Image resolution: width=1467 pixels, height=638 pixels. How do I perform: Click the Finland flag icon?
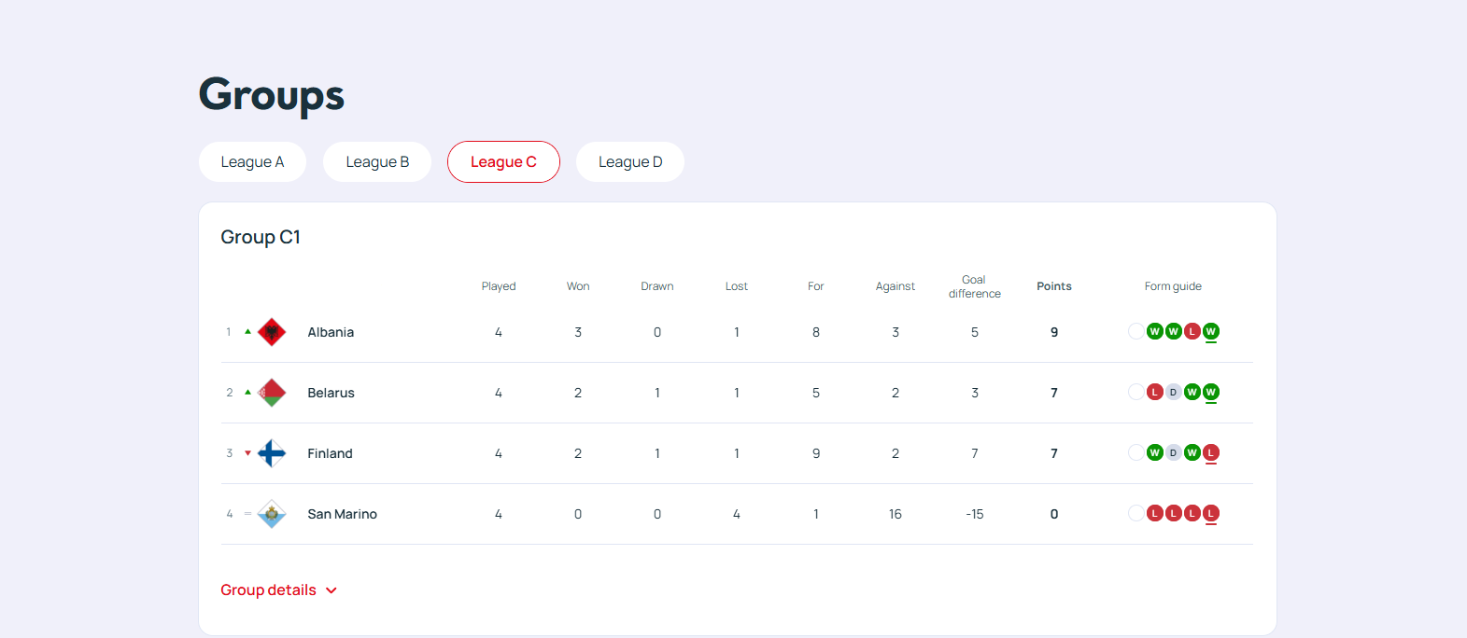(x=272, y=453)
